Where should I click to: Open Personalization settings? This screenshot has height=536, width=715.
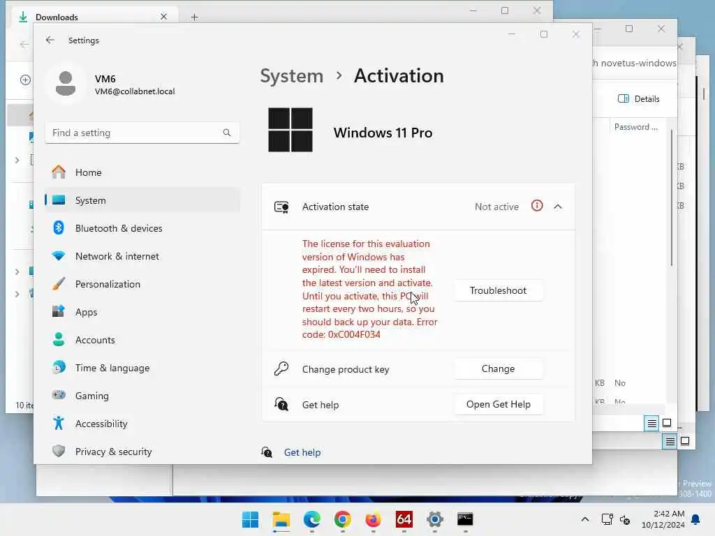click(142, 284)
